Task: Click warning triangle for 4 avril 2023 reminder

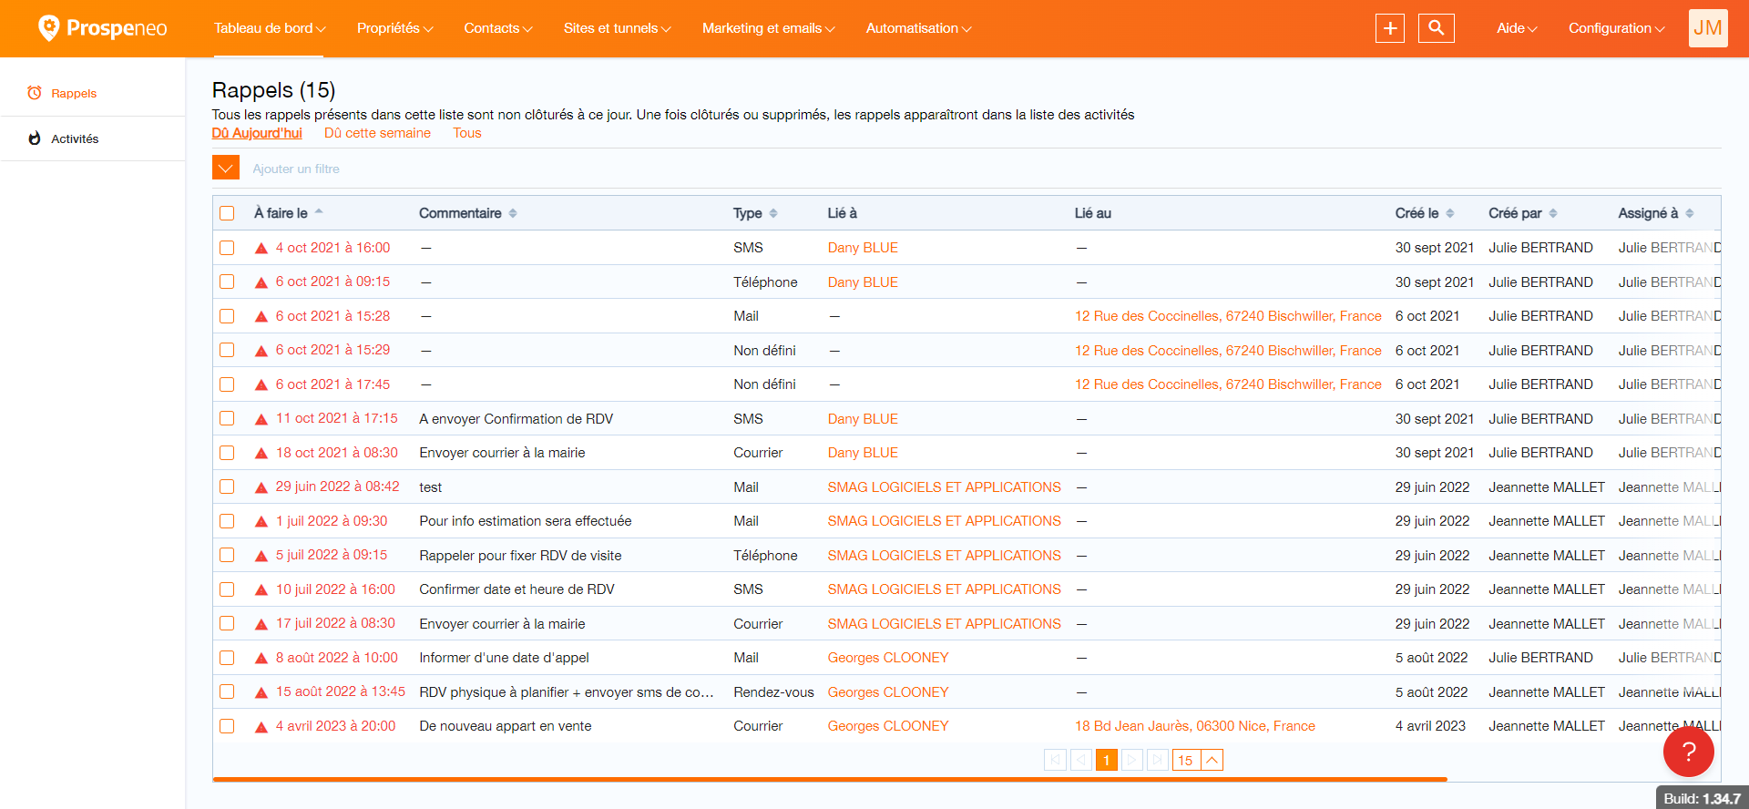Action: click(261, 727)
